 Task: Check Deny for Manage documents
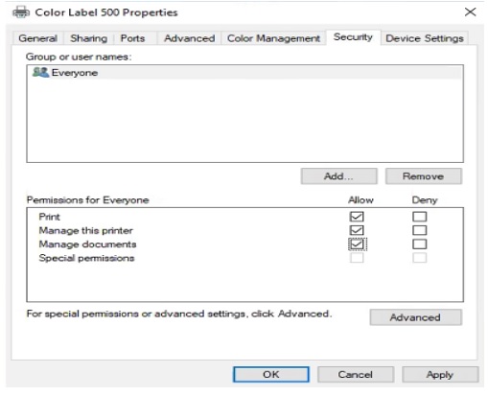tap(419, 245)
